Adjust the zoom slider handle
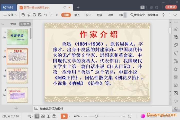The image size is (180, 120). click(96, 116)
